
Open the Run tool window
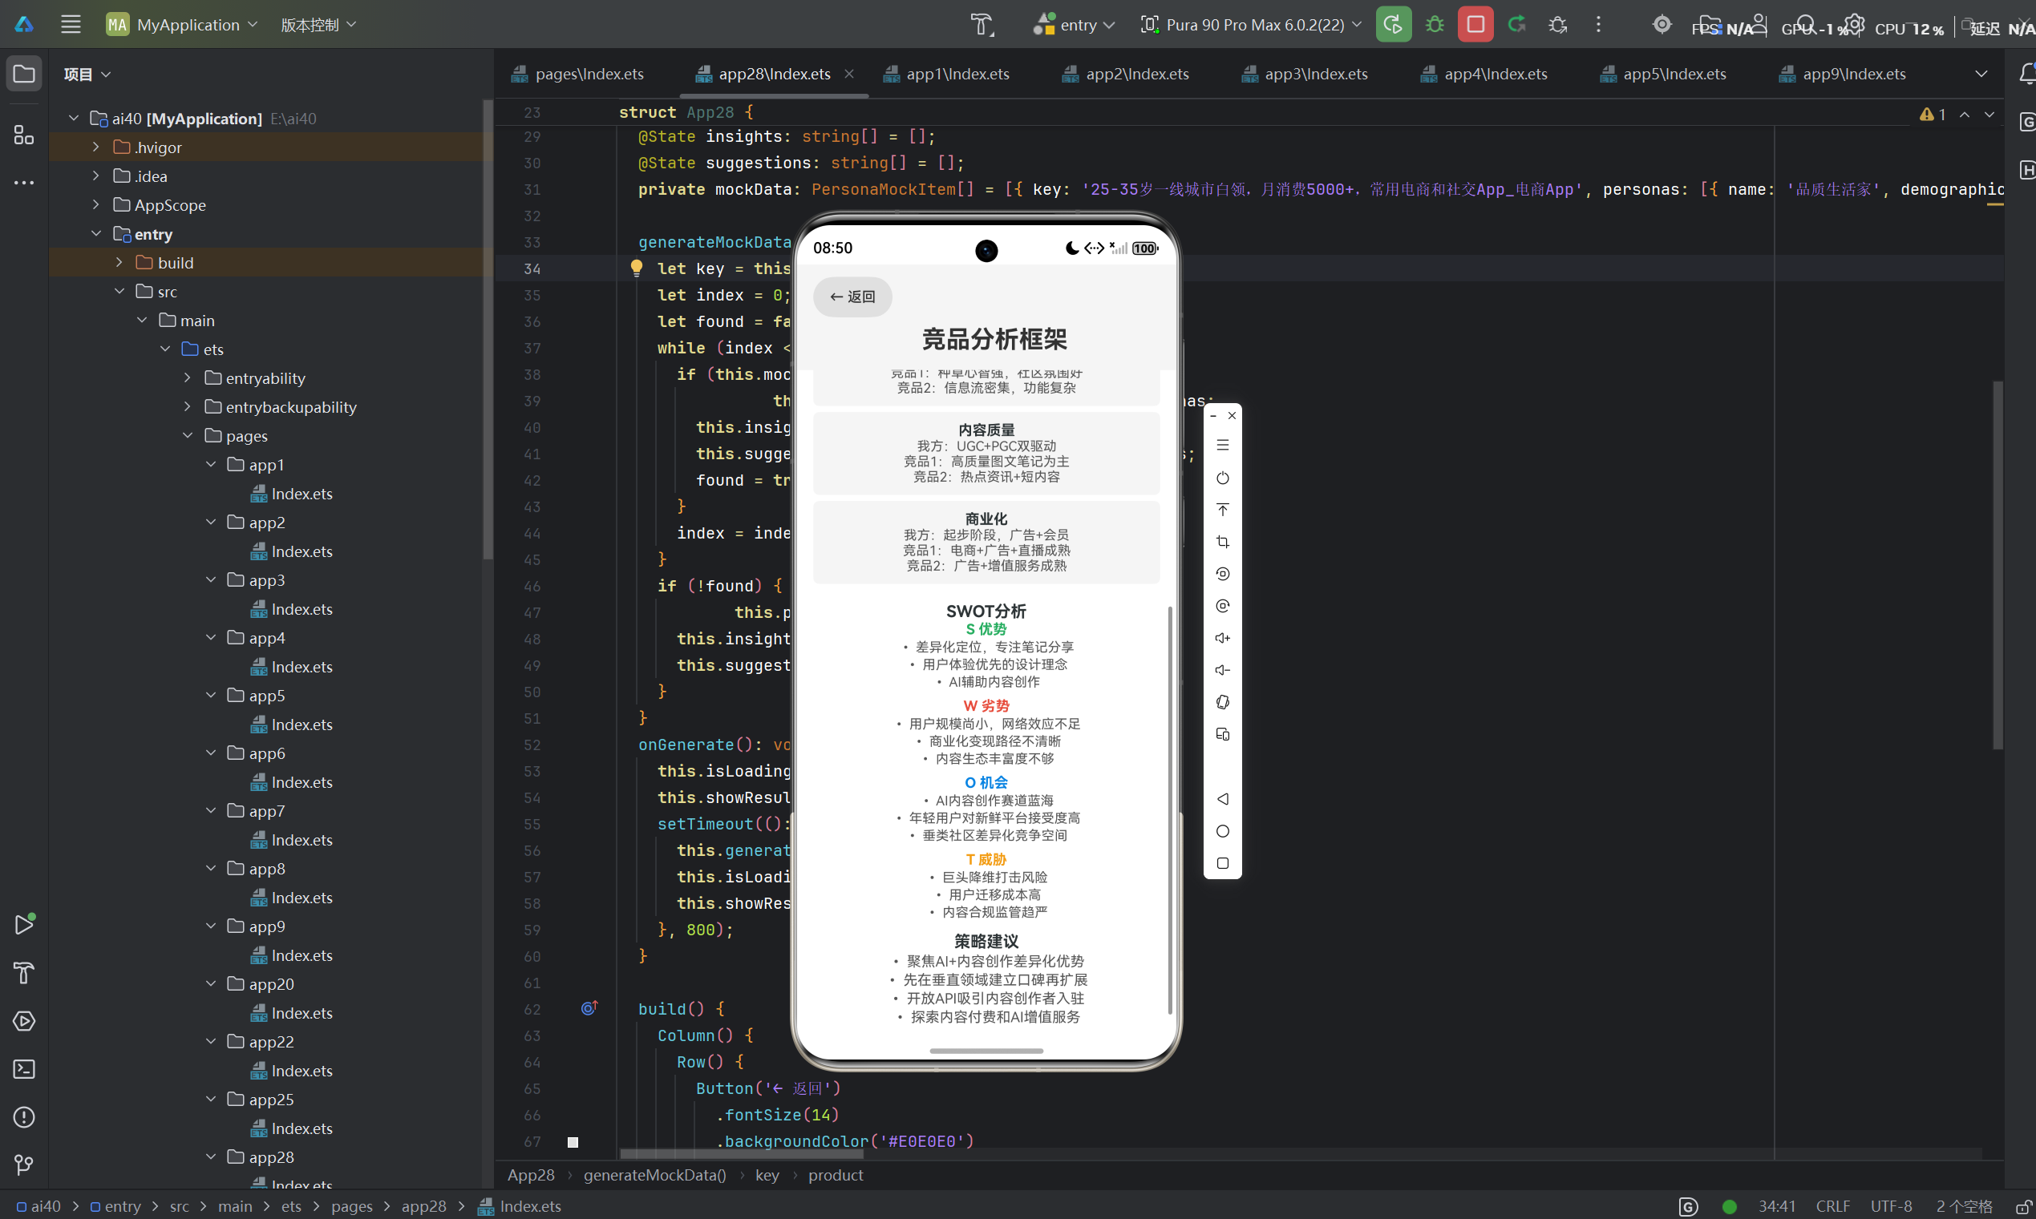click(x=24, y=923)
